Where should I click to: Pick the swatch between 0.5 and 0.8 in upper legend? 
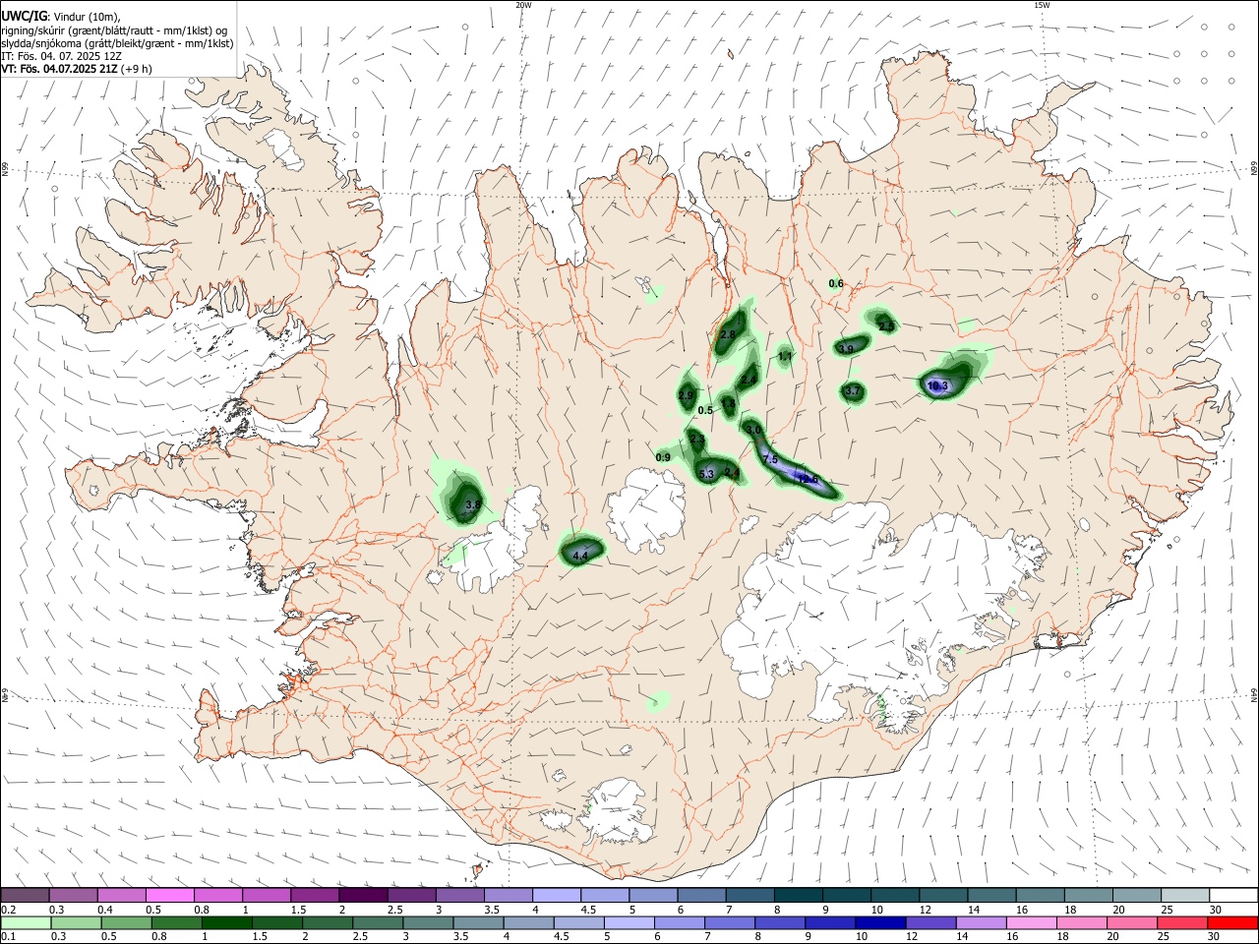[169, 896]
